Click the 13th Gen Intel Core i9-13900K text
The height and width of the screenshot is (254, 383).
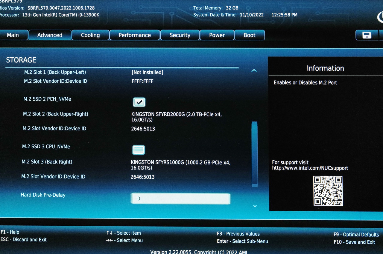point(61,15)
